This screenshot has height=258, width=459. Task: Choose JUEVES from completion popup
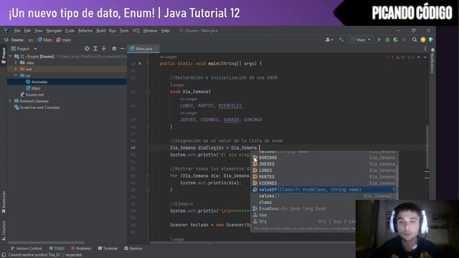(323, 164)
